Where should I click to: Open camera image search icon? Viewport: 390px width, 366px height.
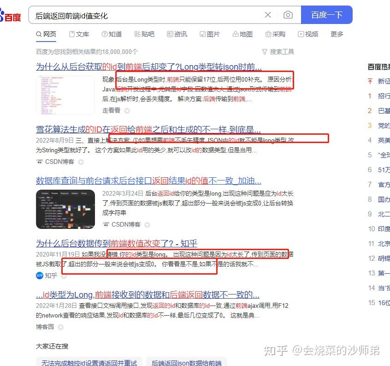288,15
